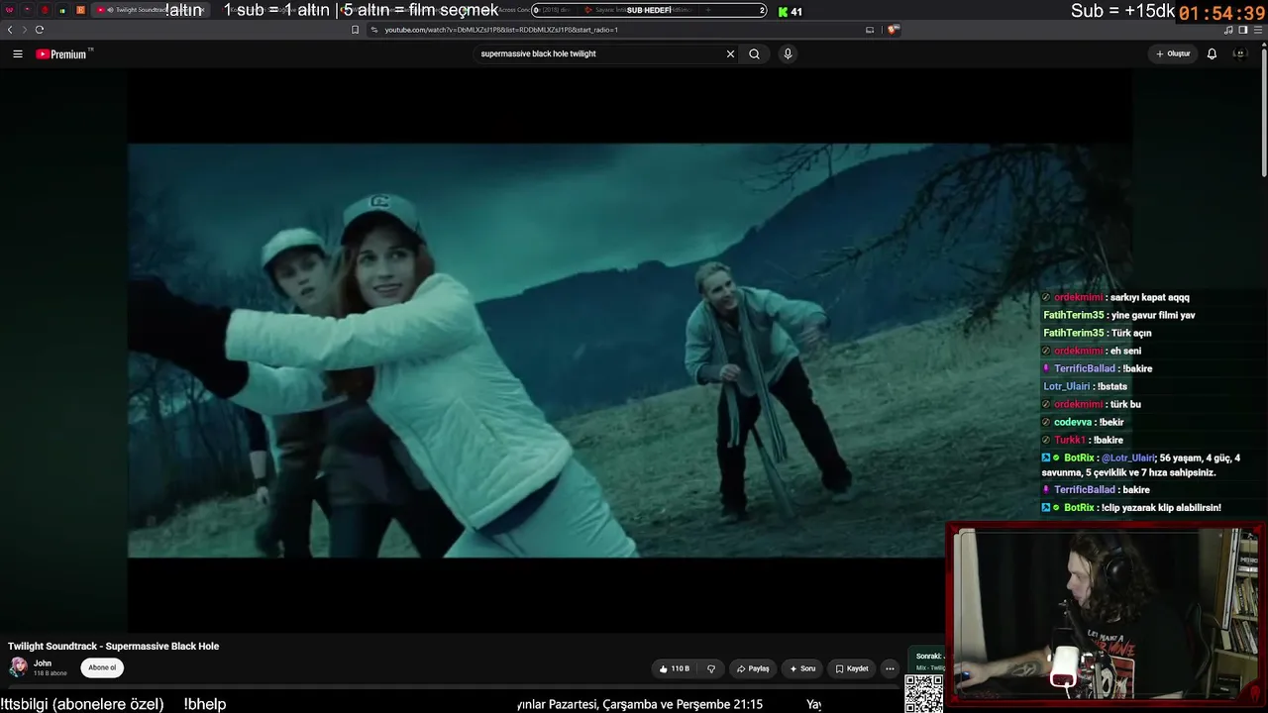
Task: Go back with the browser back arrow
Action: 10,30
